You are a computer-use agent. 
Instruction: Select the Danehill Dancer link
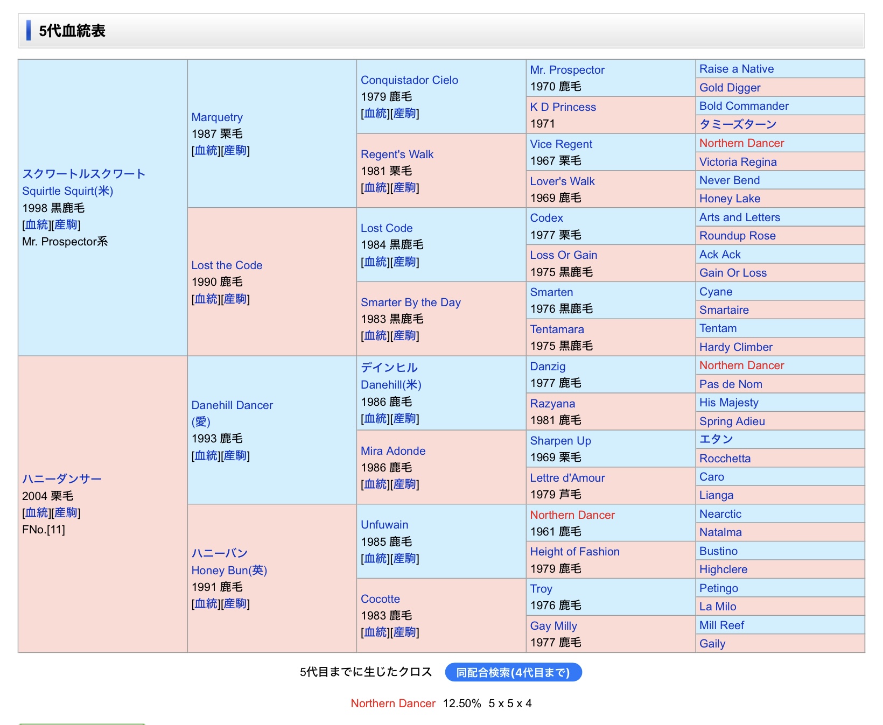[x=232, y=405]
